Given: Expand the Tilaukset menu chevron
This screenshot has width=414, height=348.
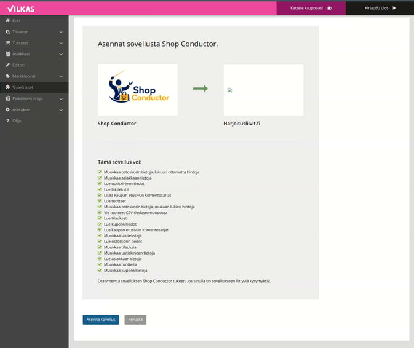Looking at the screenshot, I should pos(61,32).
